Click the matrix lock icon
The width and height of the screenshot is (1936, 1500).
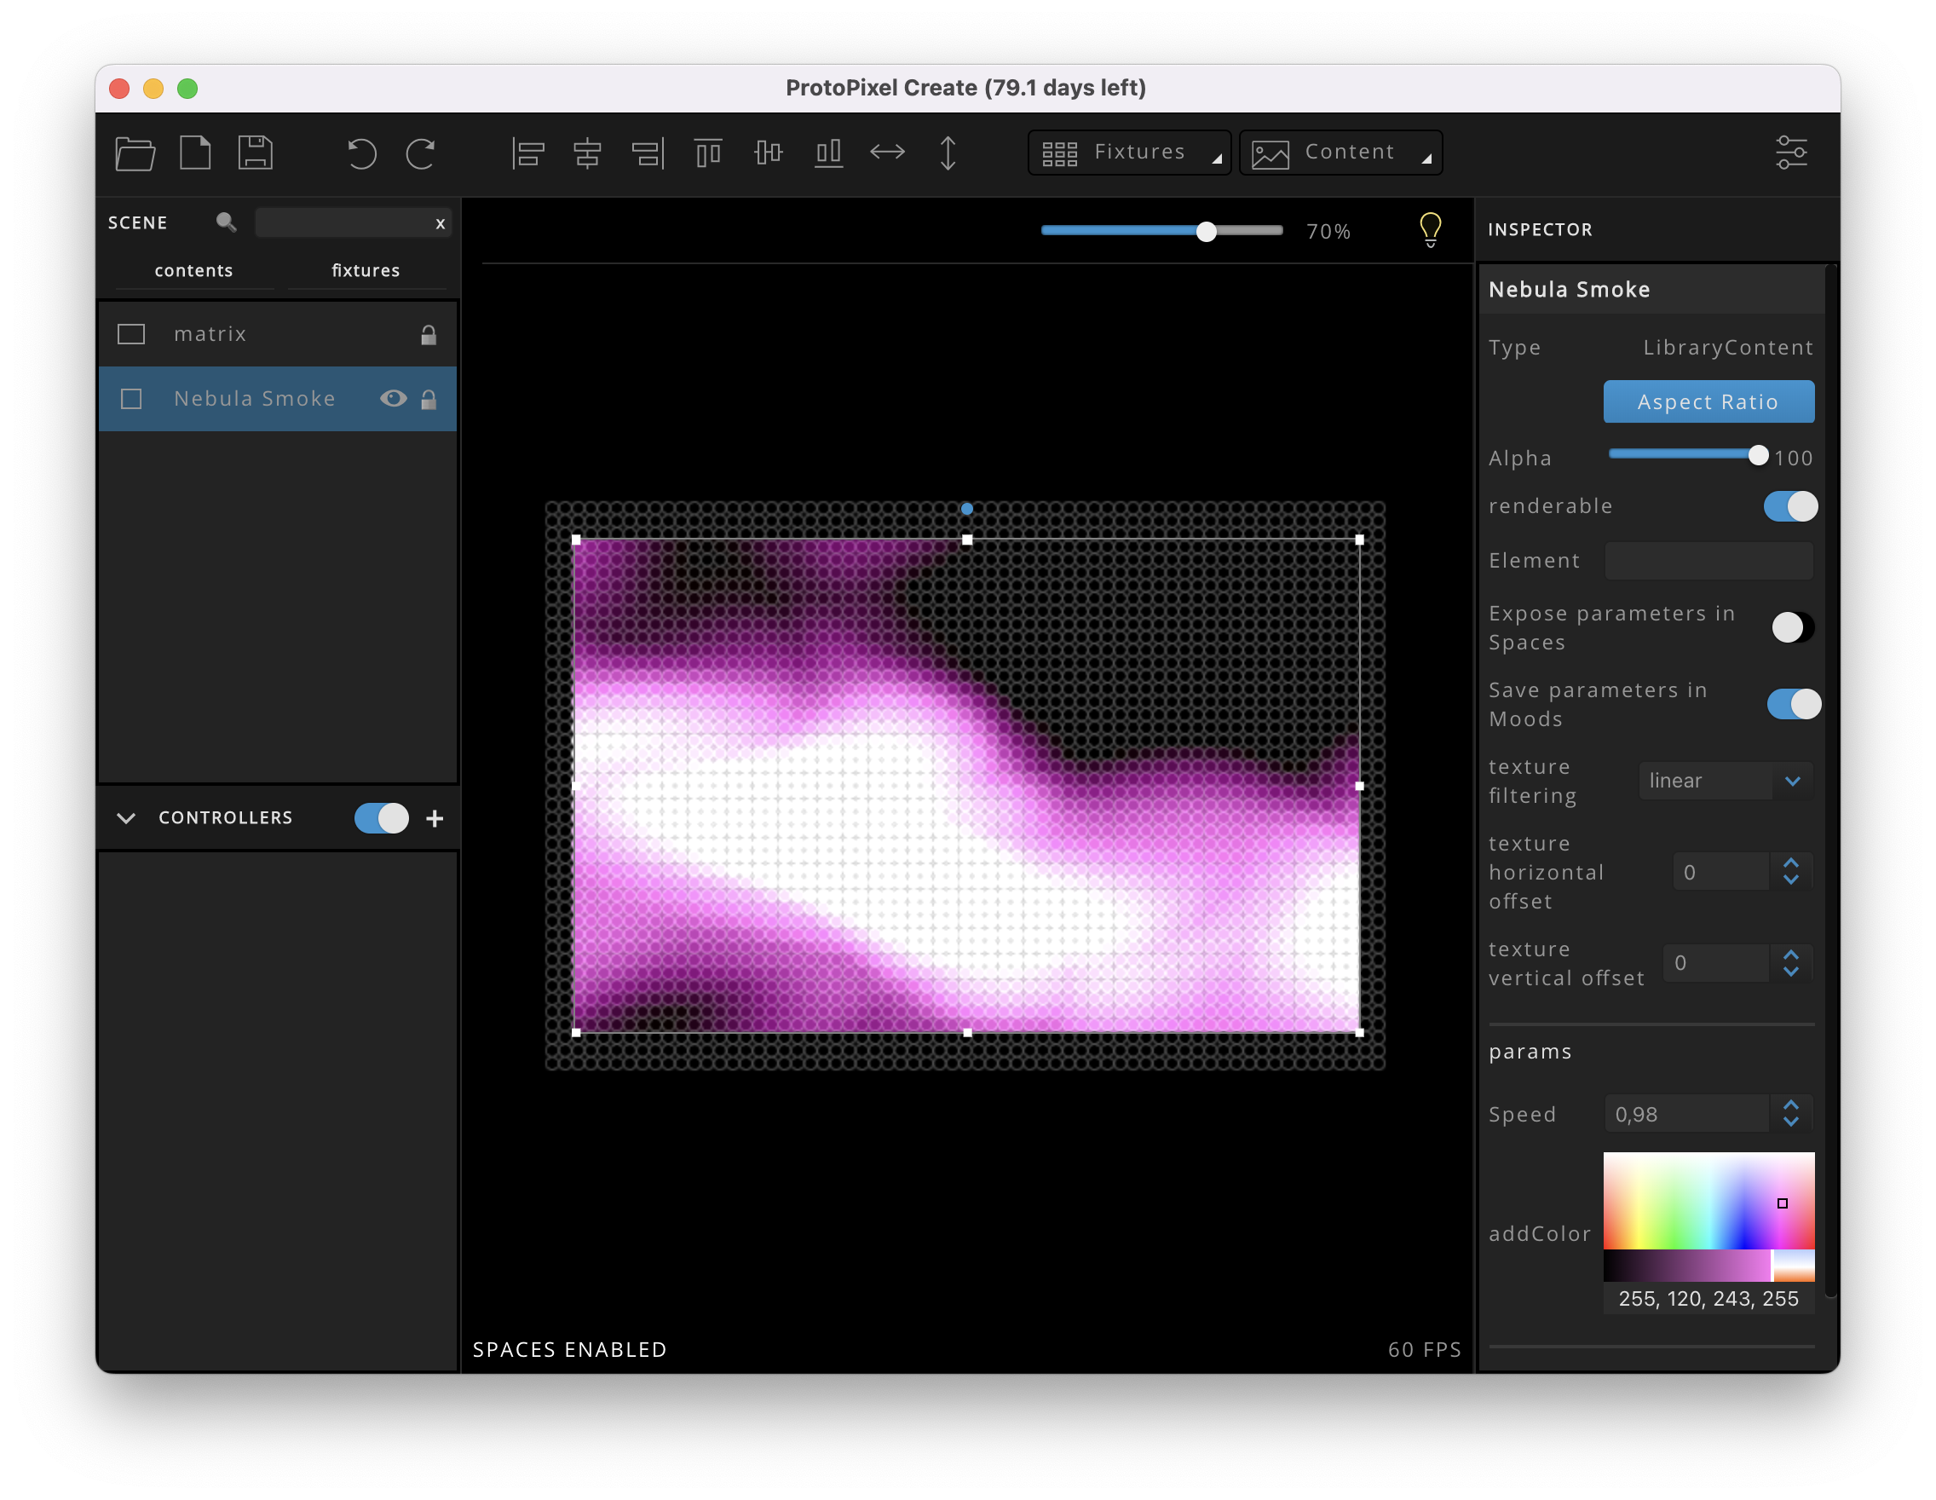pos(428,334)
